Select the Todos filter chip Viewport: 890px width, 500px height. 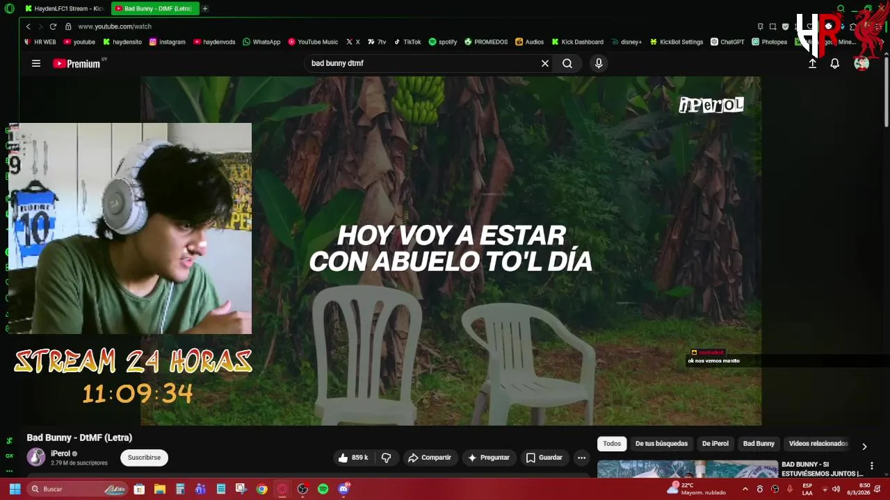[612, 444]
